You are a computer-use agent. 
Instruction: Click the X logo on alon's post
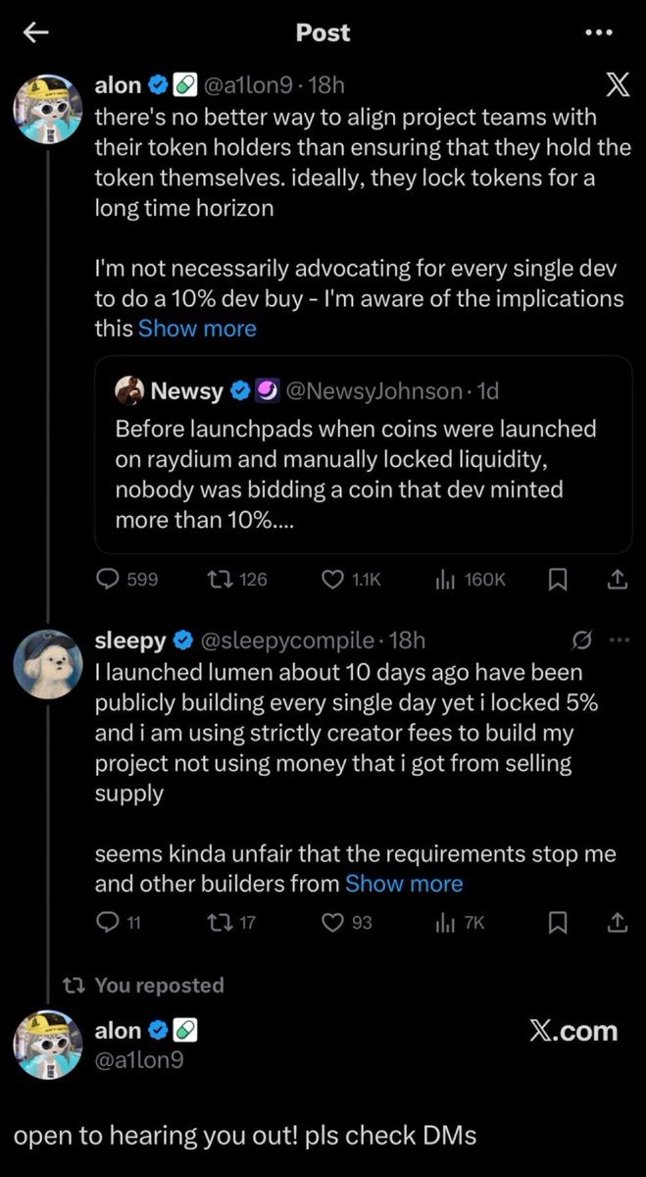point(618,86)
